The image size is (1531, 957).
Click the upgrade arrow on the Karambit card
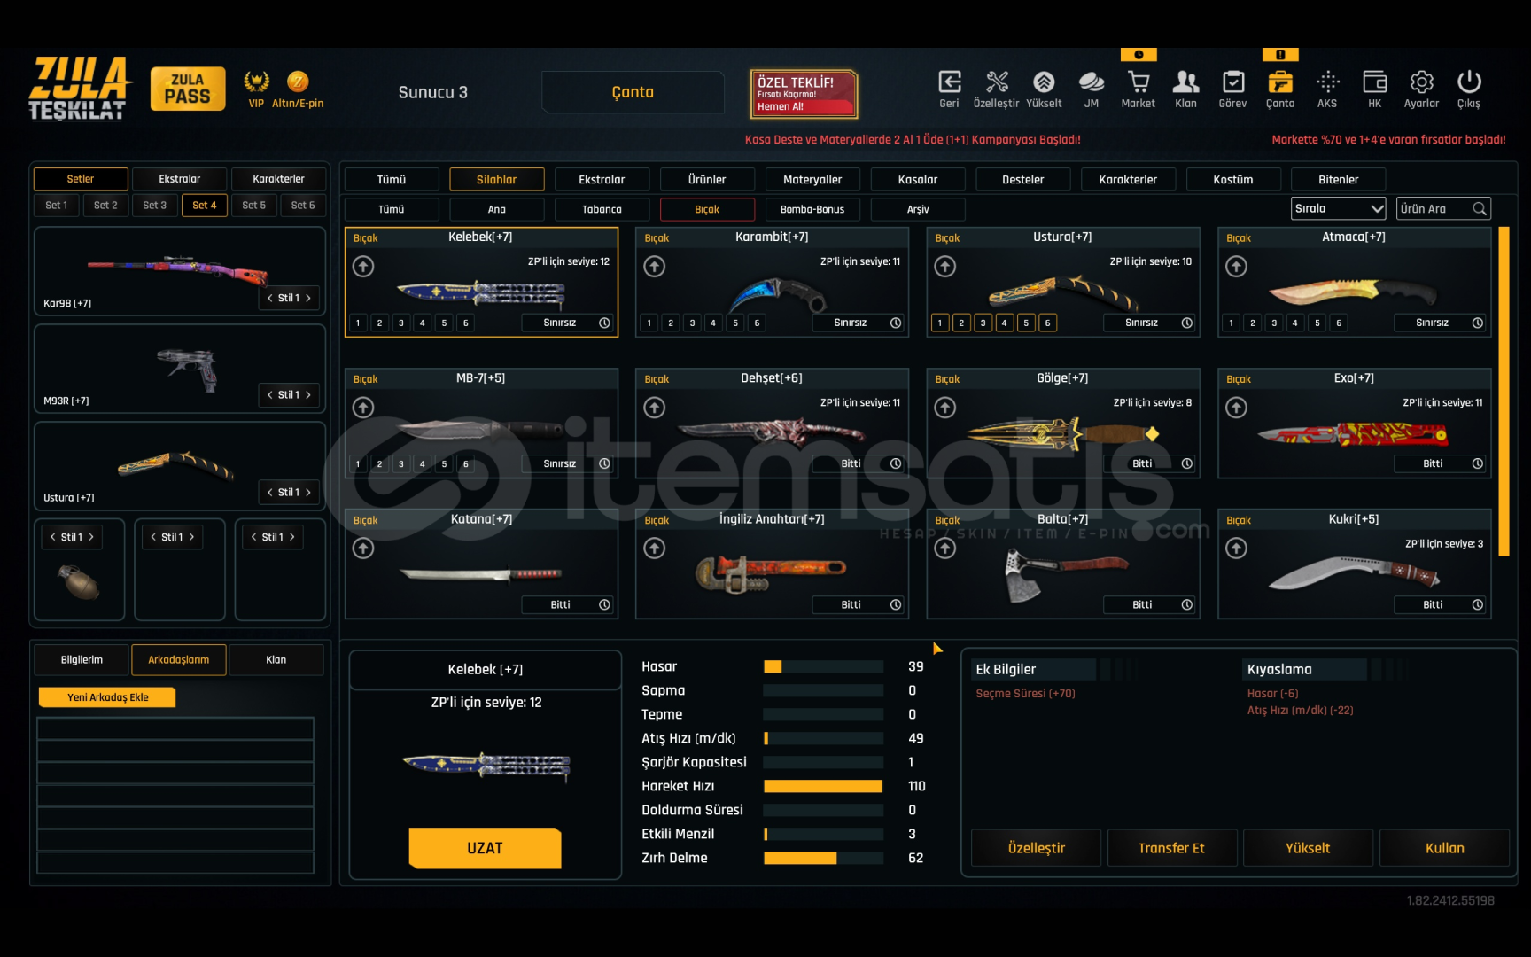point(655,266)
